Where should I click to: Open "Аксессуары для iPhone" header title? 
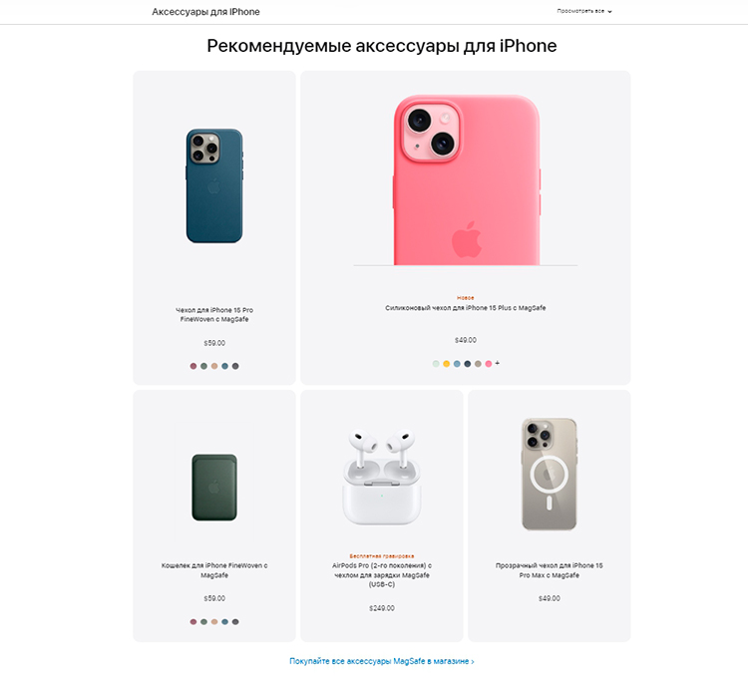pyautogui.click(x=205, y=12)
